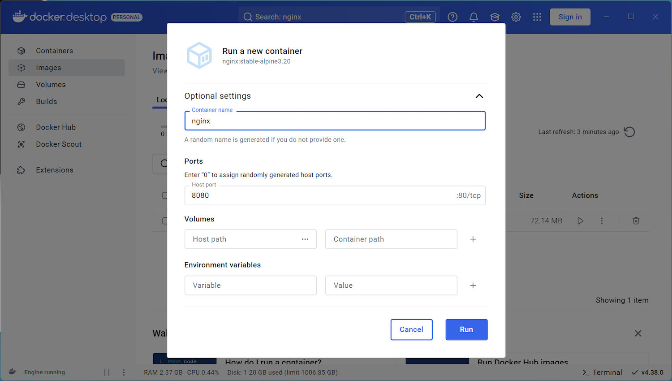Screen dimensions: 672x381
Task: Click the Engine running status text
Action: click(x=44, y=372)
